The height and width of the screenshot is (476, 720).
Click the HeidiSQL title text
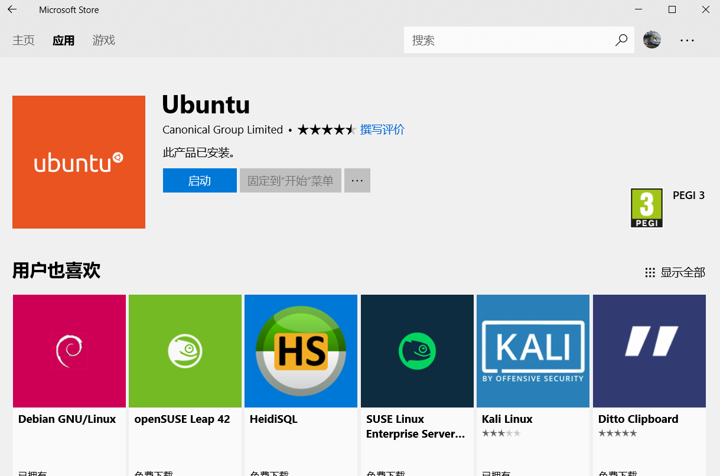point(274,419)
